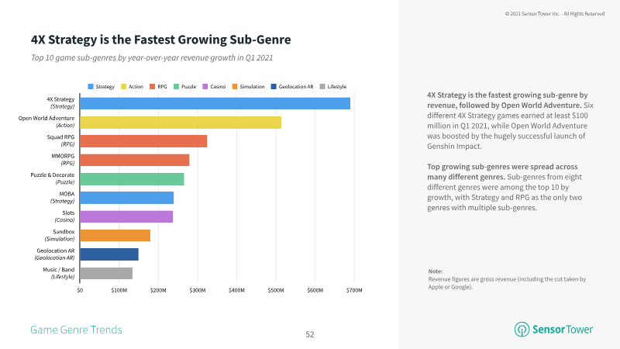Click the gray Music / Band bar
Viewport: 620px width, 349px height.
tap(106, 274)
